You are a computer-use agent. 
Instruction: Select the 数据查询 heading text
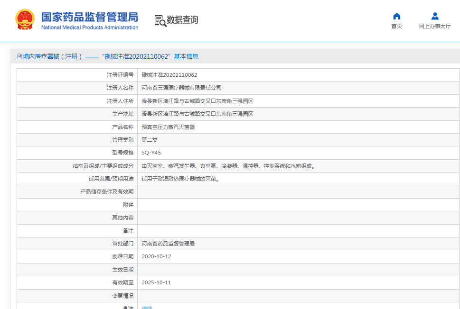tap(182, 20)
